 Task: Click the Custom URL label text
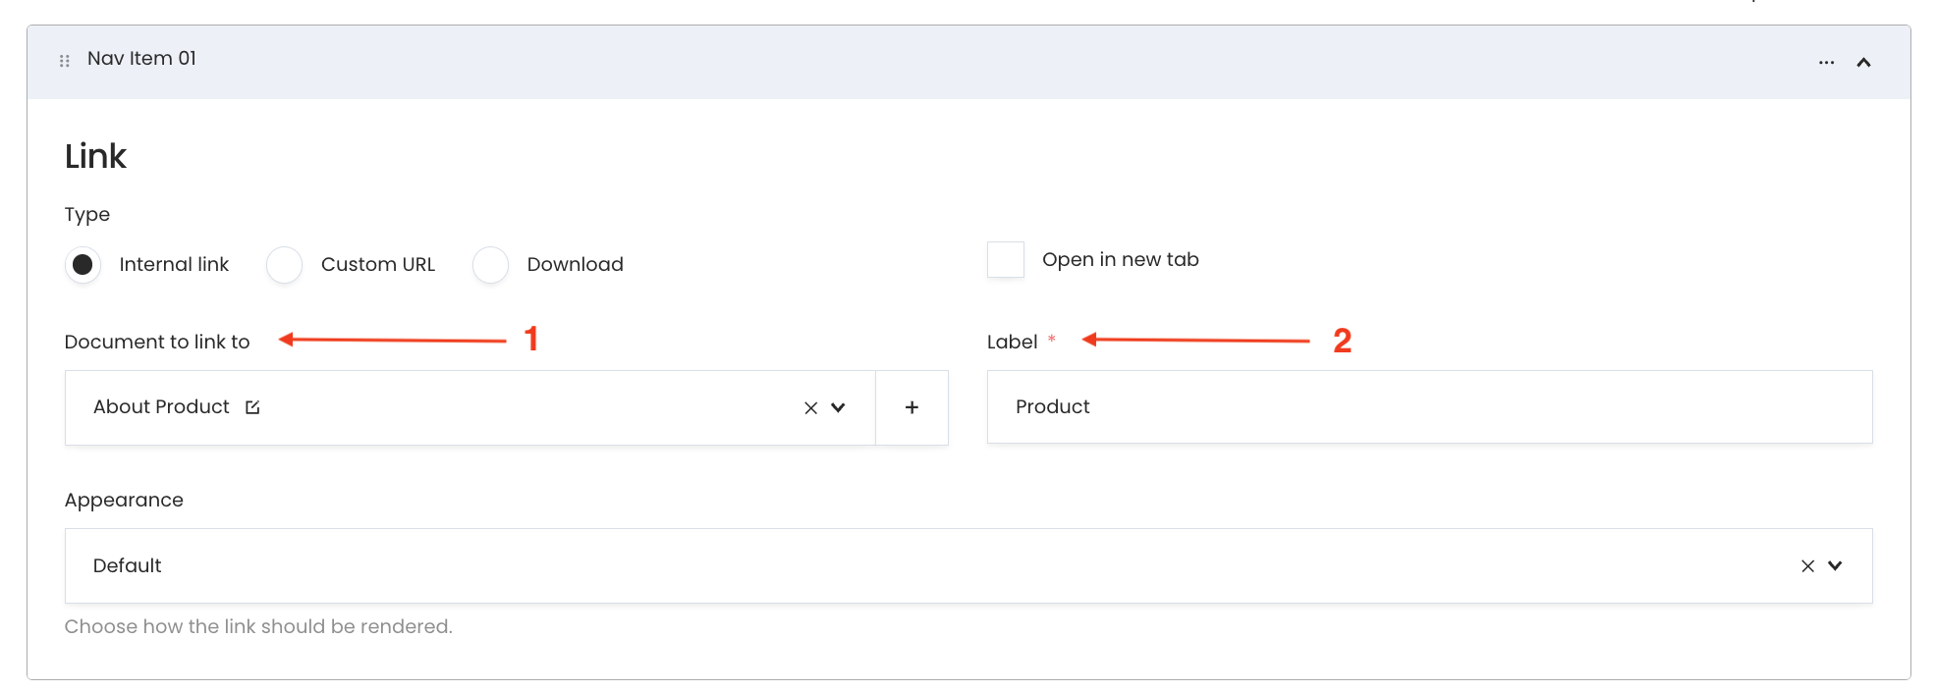coord(377,265)
